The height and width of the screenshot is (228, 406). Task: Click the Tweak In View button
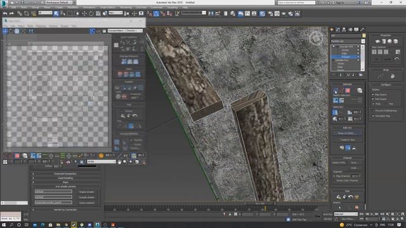347,139
